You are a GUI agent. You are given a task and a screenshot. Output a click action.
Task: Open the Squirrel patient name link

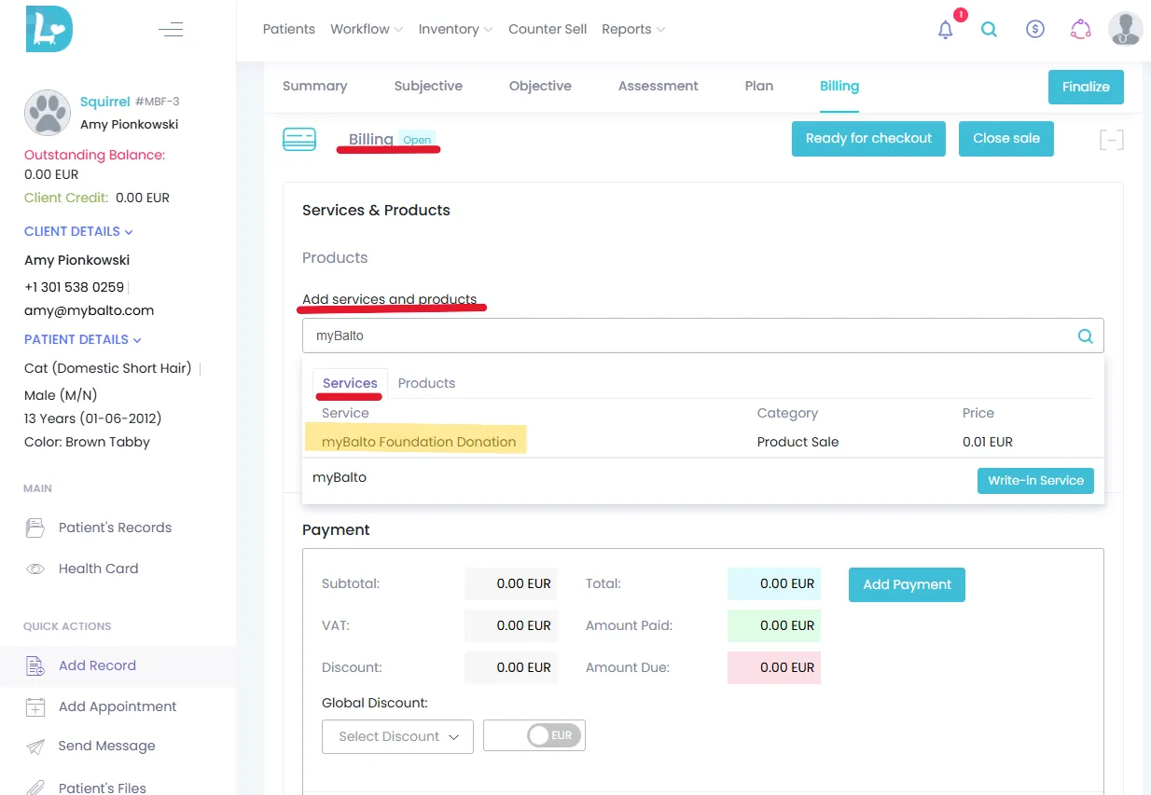[104, 102]
